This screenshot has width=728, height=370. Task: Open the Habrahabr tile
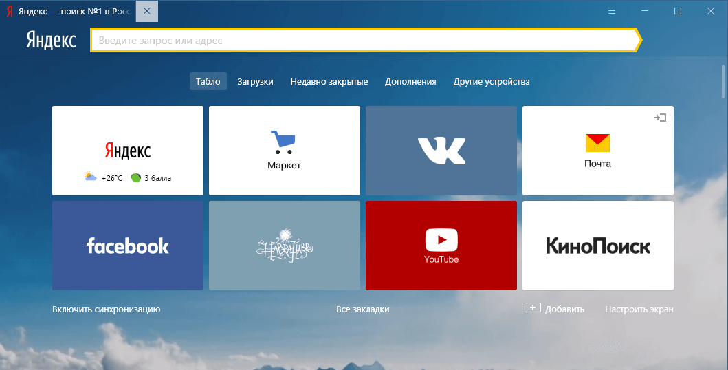point(285,246)
